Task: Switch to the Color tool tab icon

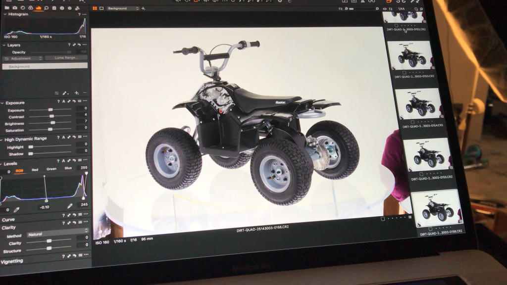Action: (31, 8)
